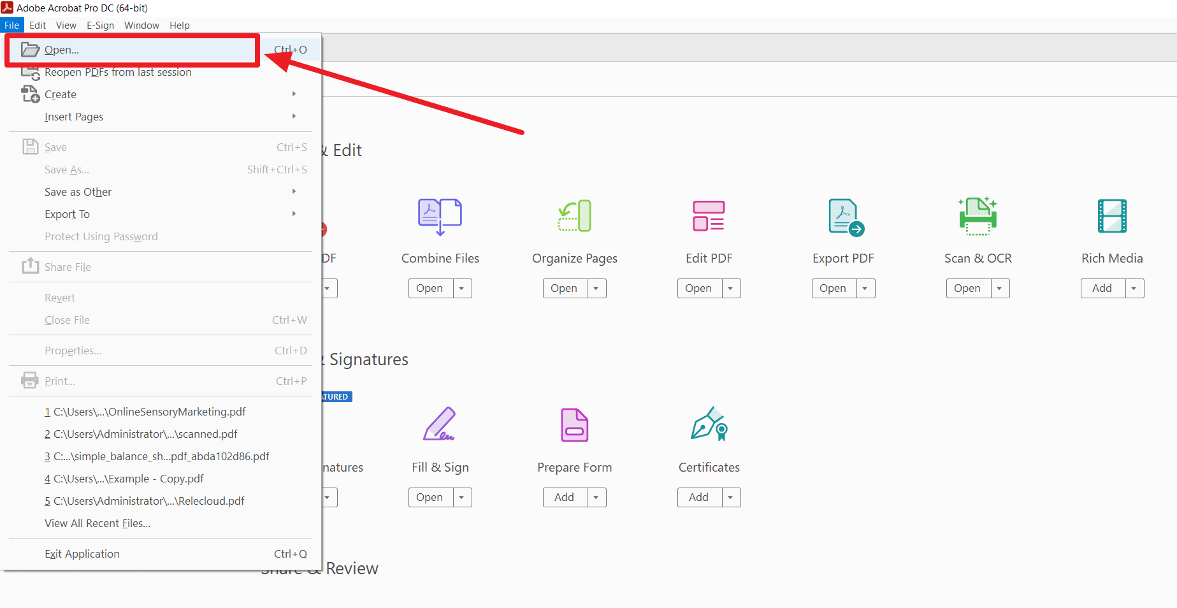This screenshot has width=1177, height=608.
Task: Click View All Recent Files...
Action: tap(161, 523)
